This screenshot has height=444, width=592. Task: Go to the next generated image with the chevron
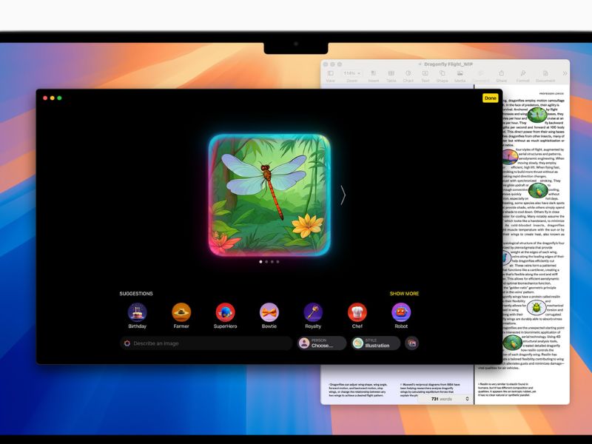[343, 195]
